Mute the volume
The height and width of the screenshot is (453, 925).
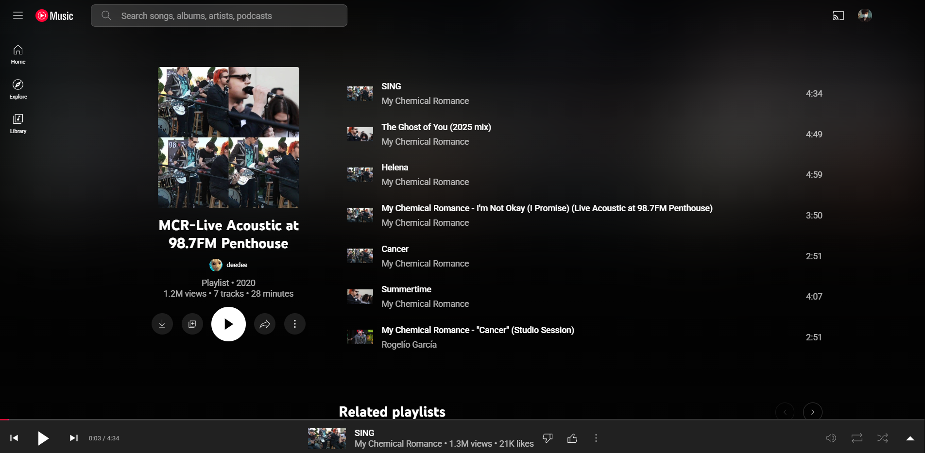pyautogui.click(x=831, y=438)
